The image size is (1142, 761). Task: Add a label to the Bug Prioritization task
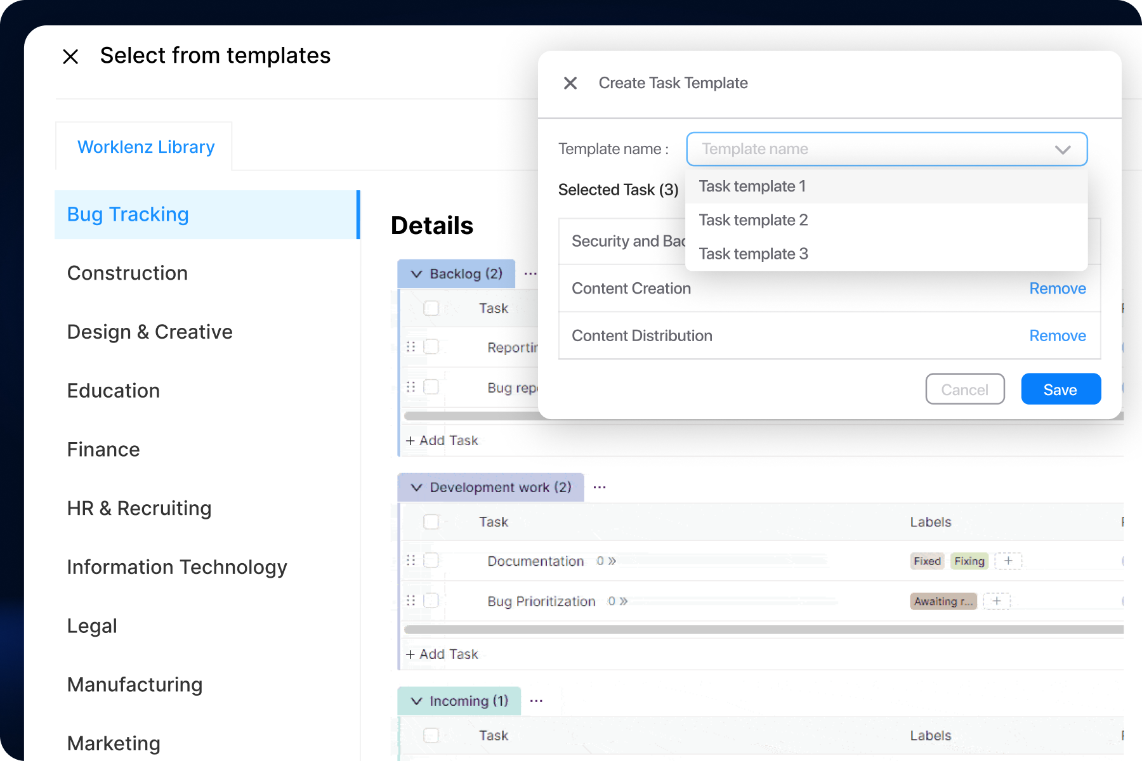(x=997, y=601)
